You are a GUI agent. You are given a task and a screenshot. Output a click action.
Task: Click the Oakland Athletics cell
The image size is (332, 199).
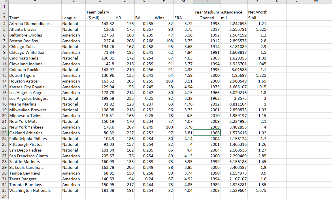pyautogui.click(x=35, y=133)
